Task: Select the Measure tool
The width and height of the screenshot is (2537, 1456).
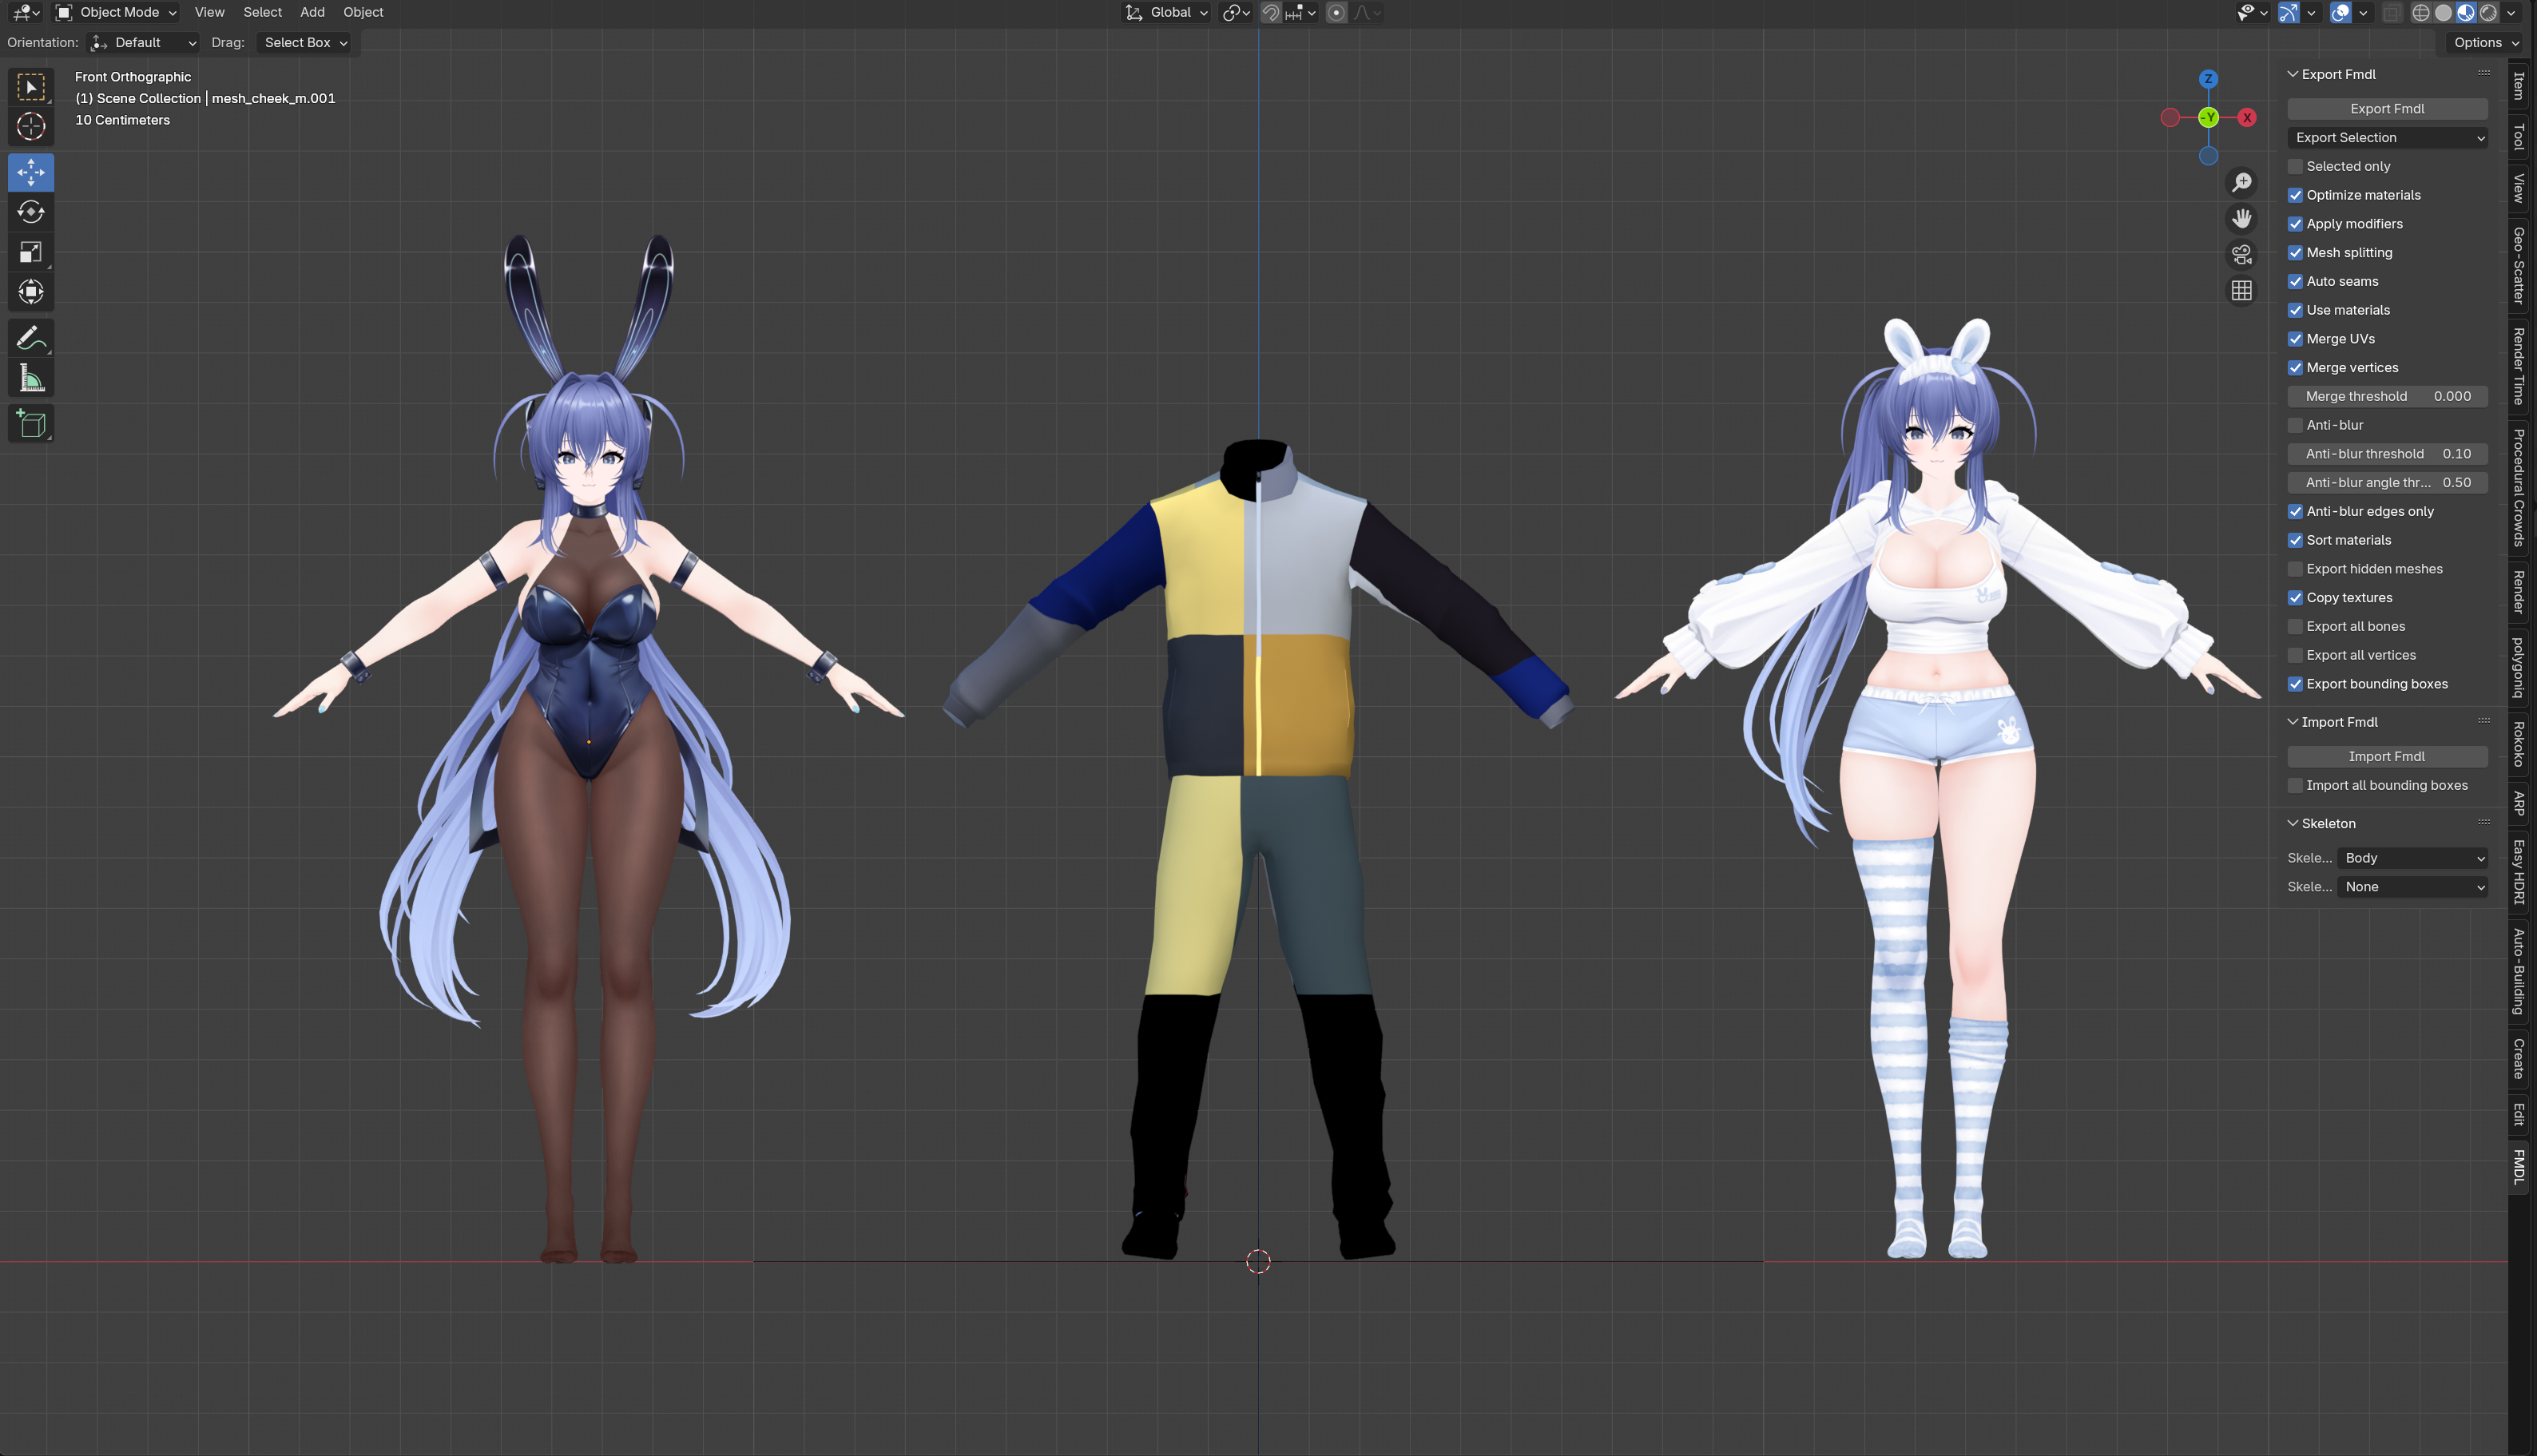Action: click(x=31, y=378)
